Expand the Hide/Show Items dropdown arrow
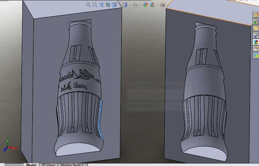Image resolution: width=259 pixels, height=166 pixels. pos(140,5)
